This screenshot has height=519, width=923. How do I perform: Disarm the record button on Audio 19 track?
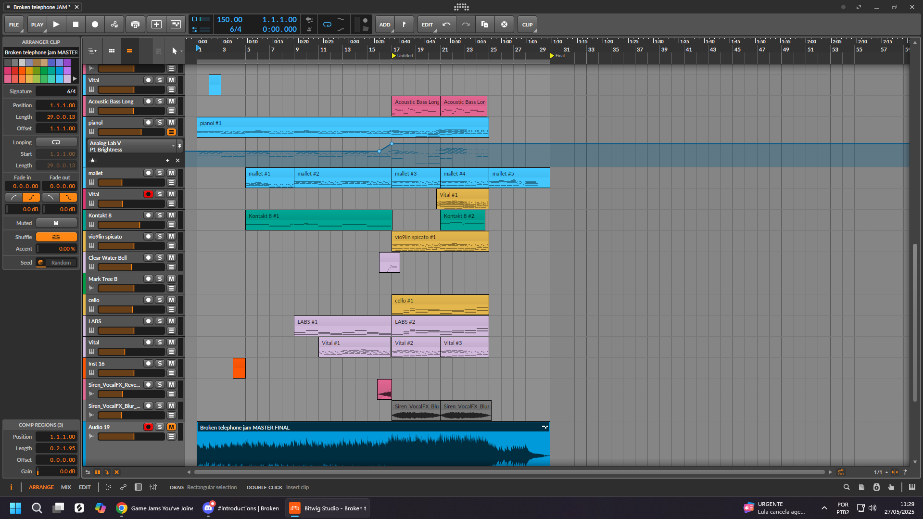coord(148,427)
